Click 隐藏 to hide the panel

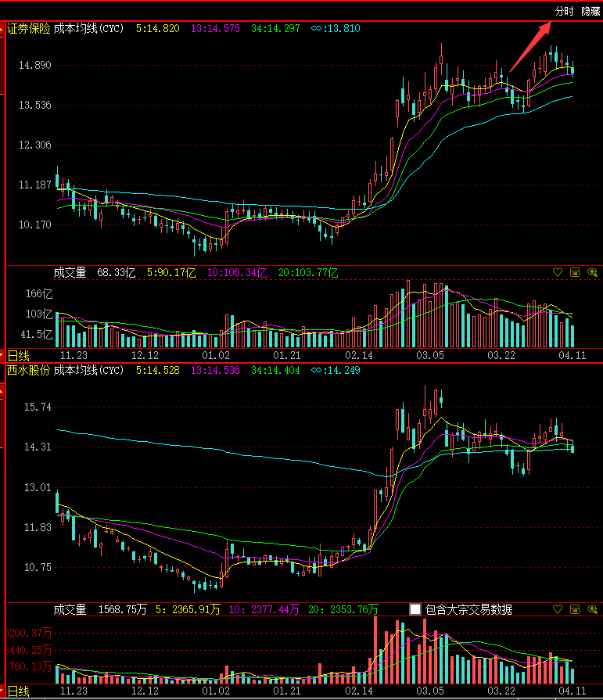(590, 12)
